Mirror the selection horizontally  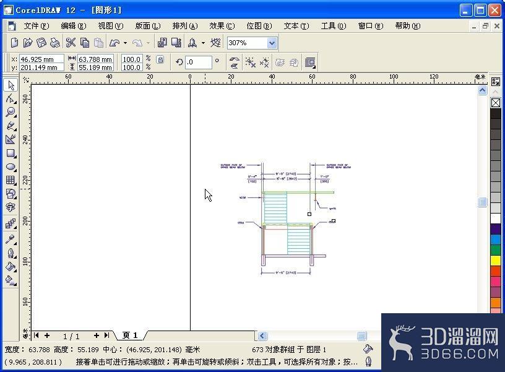235,59
